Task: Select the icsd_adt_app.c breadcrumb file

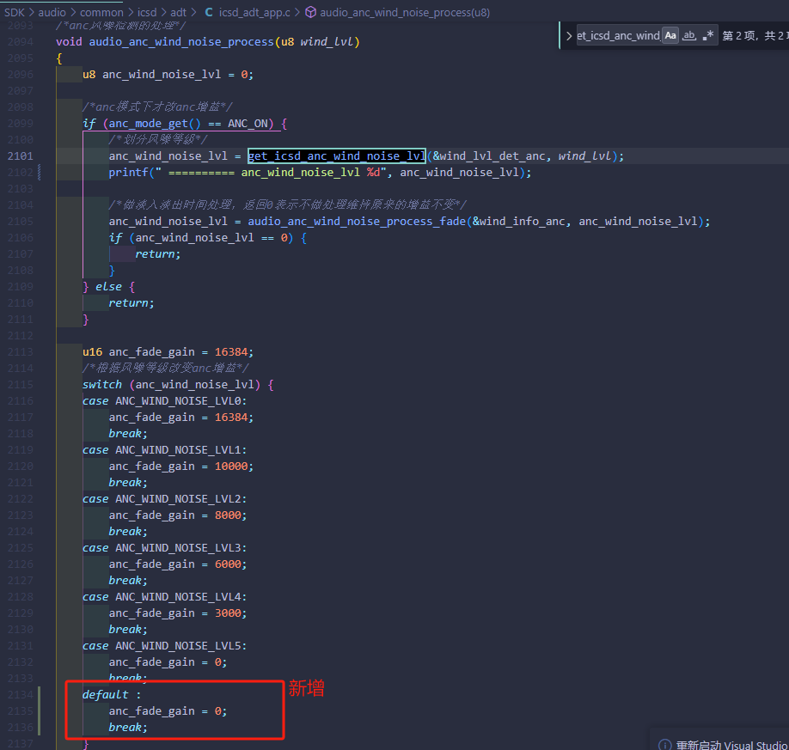Action: pos(254,13)
